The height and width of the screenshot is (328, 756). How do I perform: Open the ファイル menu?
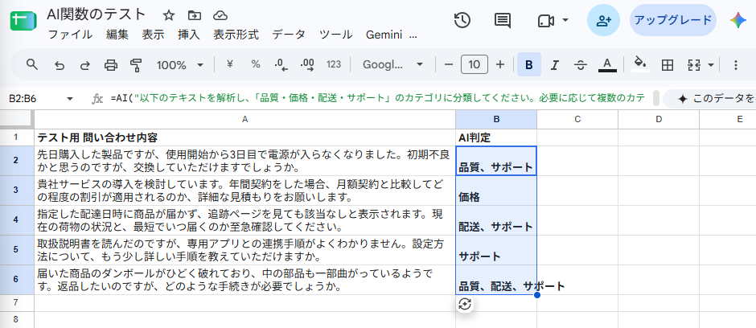(x=71, y=35)
